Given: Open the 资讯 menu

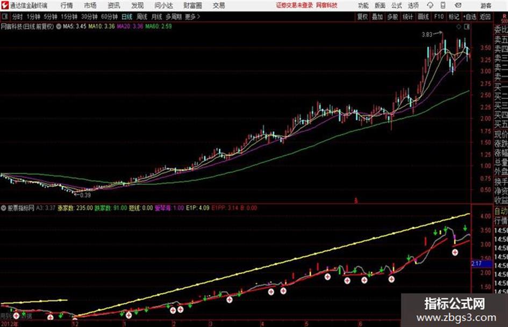Looking at the screenshot, I should click(114, 5).
